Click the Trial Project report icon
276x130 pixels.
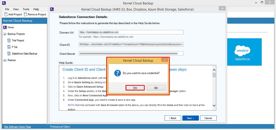[x=9, y=40]
